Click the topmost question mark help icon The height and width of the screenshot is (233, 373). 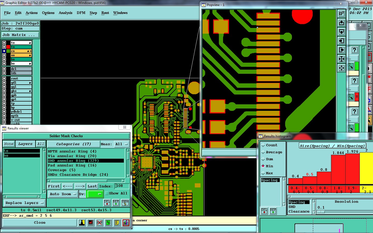pos(355,50)
